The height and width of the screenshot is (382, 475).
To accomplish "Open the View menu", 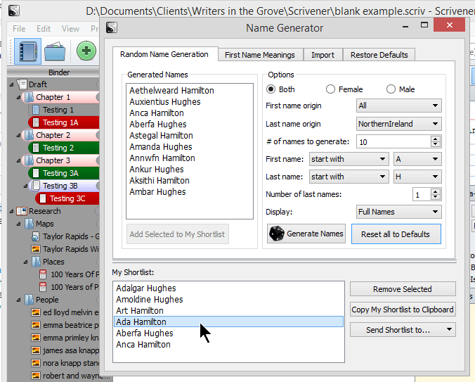I will (x=70, y=29).
